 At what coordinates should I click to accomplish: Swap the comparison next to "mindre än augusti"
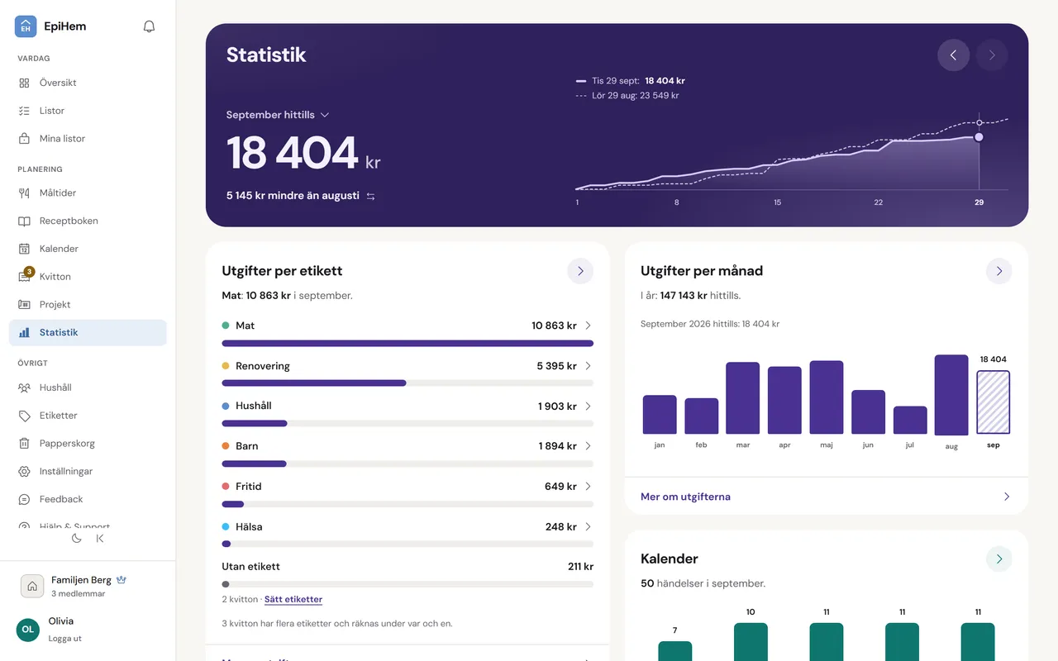tap(370, 196)
